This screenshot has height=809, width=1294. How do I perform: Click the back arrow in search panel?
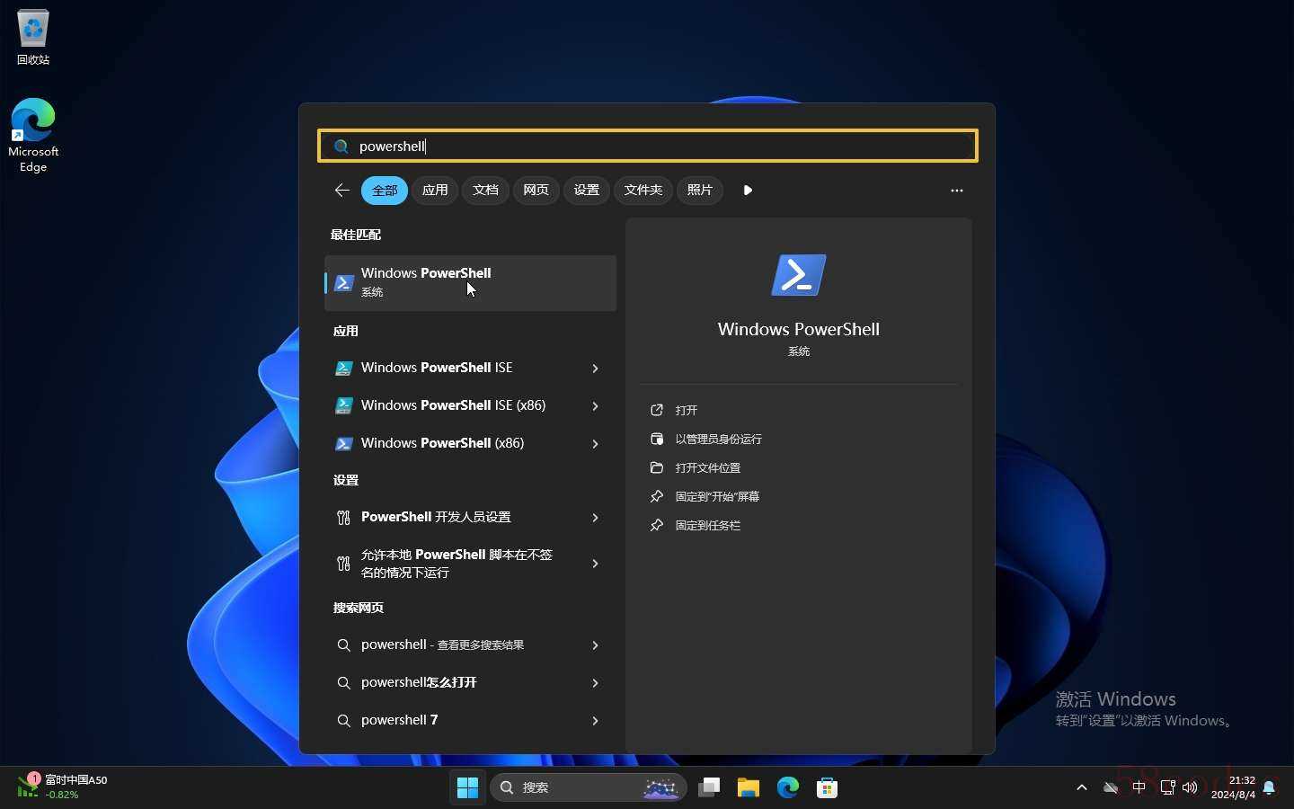pyautogui.click(x=341, y=190)
